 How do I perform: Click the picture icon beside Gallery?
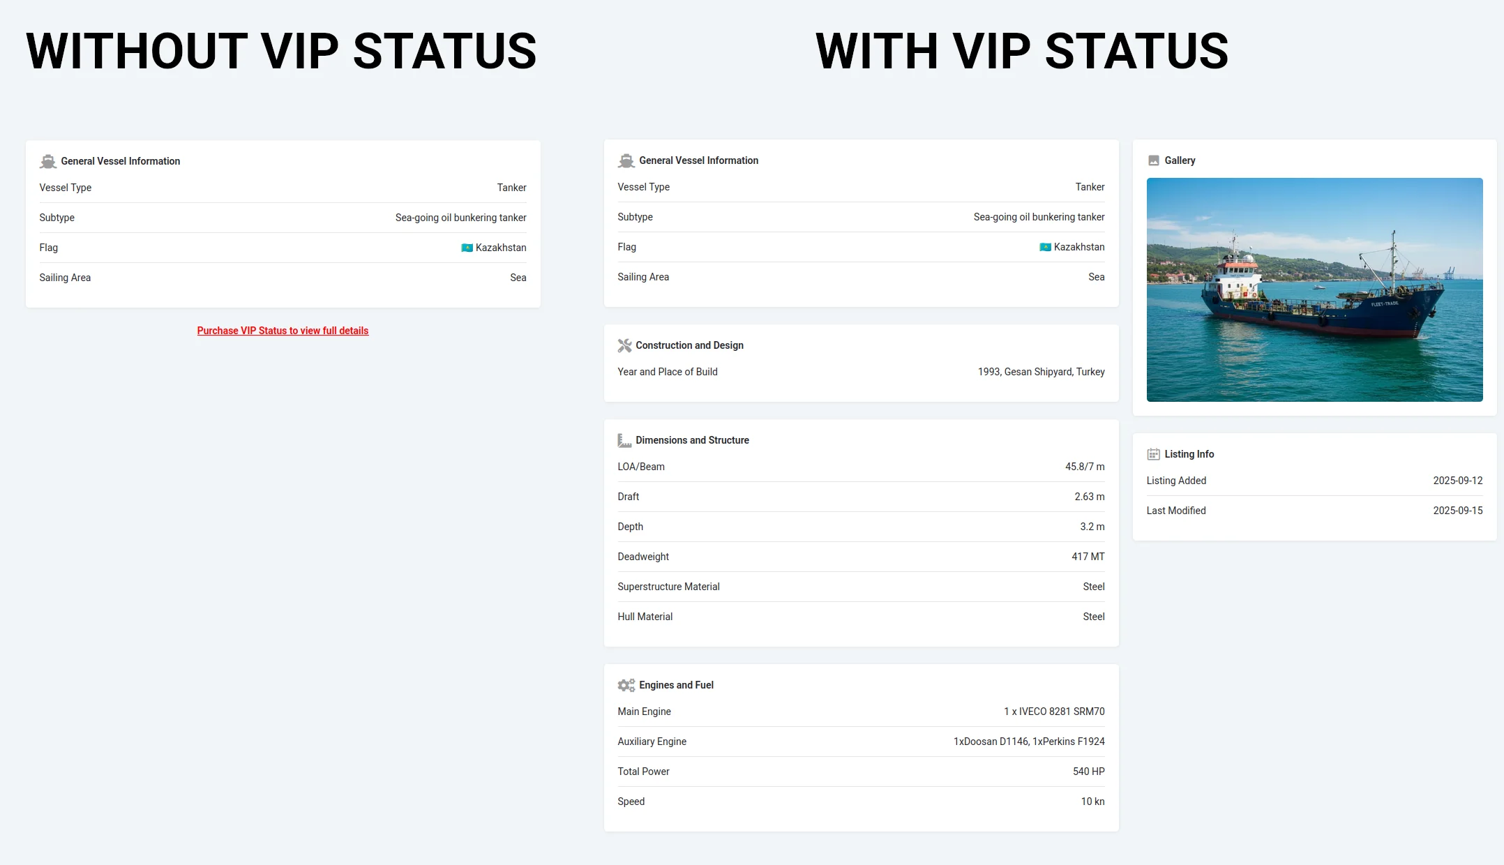coord(1154,160)
